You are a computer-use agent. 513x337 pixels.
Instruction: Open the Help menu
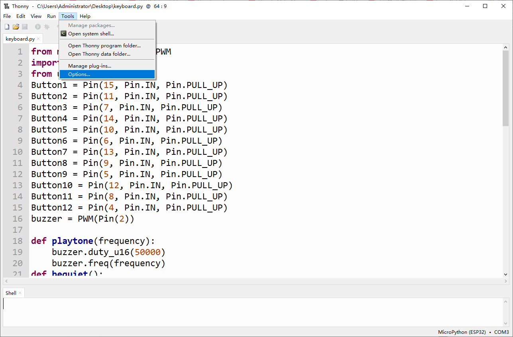coord(85,16)
